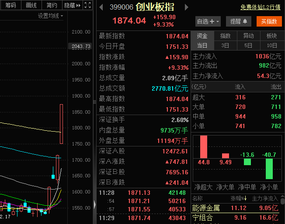
Task: Sort by 涨幅% column header
Action: pos(238,198)
